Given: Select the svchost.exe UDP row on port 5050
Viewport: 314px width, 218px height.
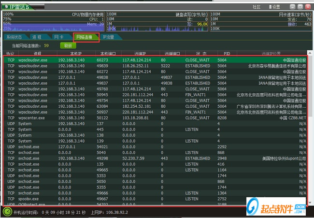Looking at the screenshot, I should 155,182.
